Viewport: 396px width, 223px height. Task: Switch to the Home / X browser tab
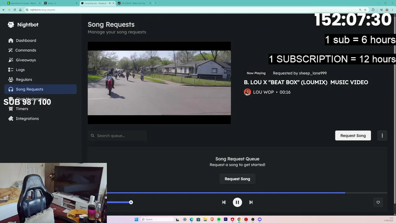60,3
